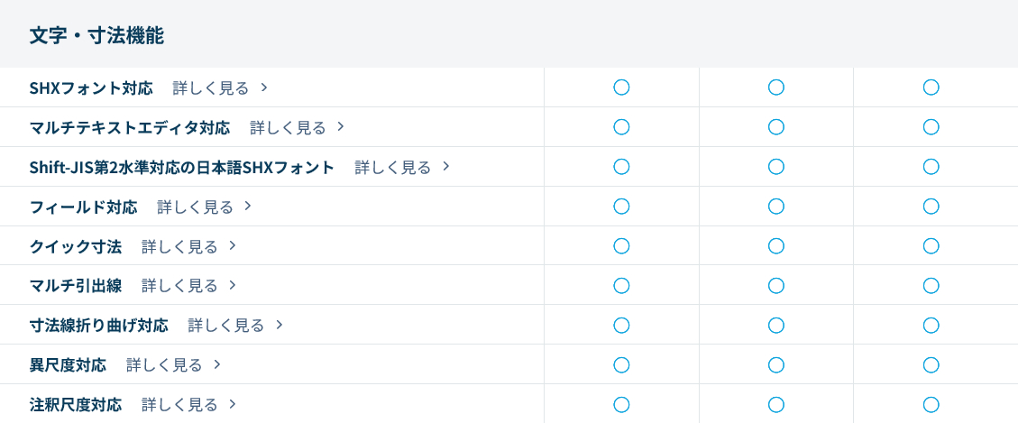Screen dimensions: 1018x423
Task: Open details link for 寸法線折り曲げ対応
Action: (x=225, y=326)
